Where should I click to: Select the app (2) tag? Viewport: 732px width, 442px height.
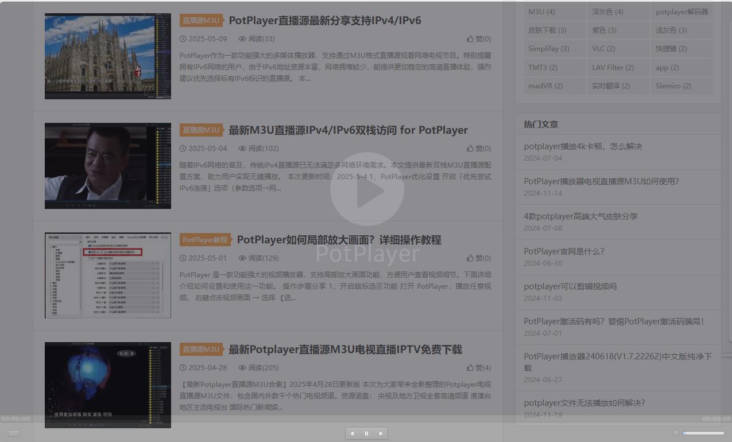click(682, 68)
